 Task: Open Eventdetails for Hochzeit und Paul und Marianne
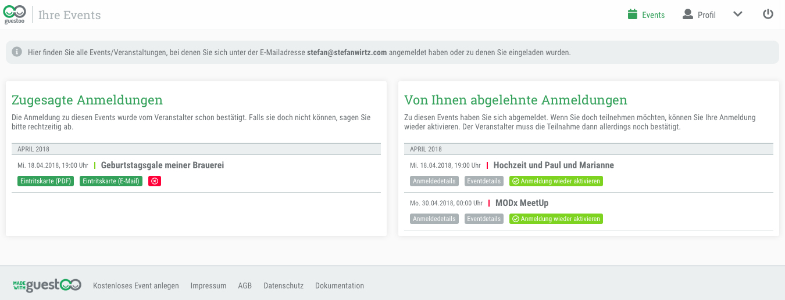[x=484, y=181]
